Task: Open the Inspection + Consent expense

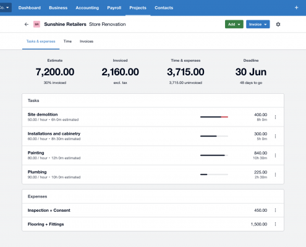Action: (153, 210)
